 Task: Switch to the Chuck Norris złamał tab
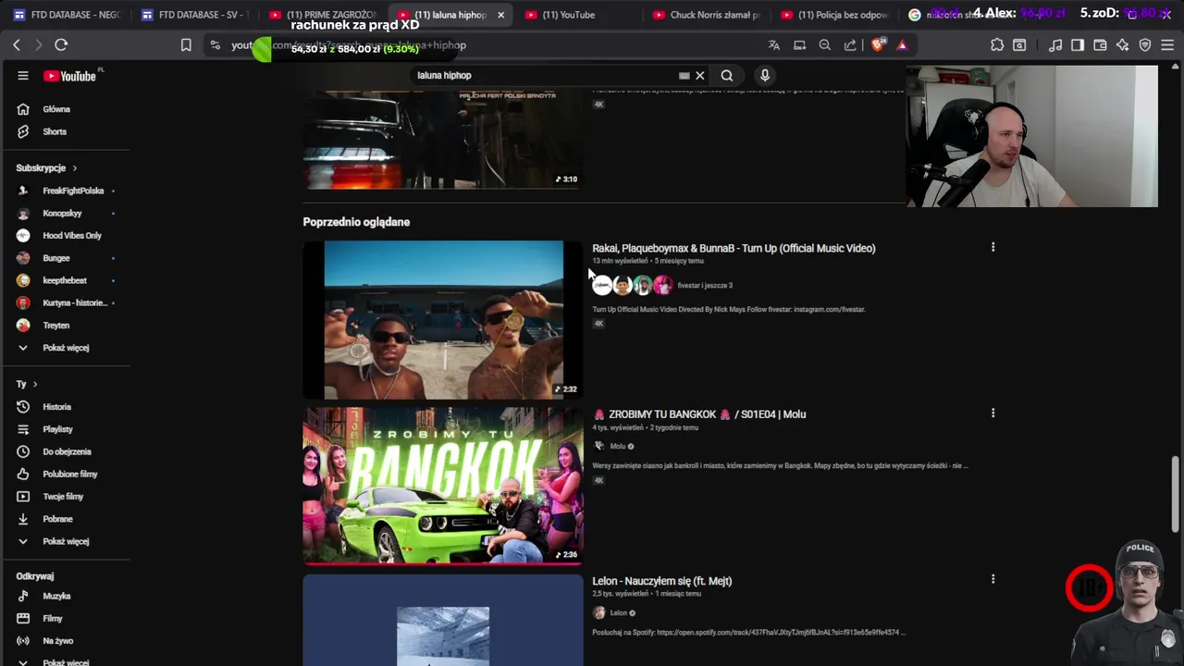(x=707, y=15)
